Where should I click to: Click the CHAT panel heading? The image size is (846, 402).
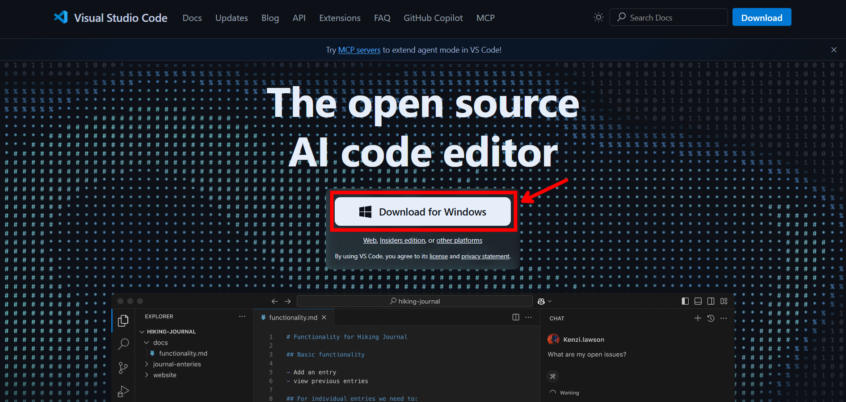pos(557,319)
